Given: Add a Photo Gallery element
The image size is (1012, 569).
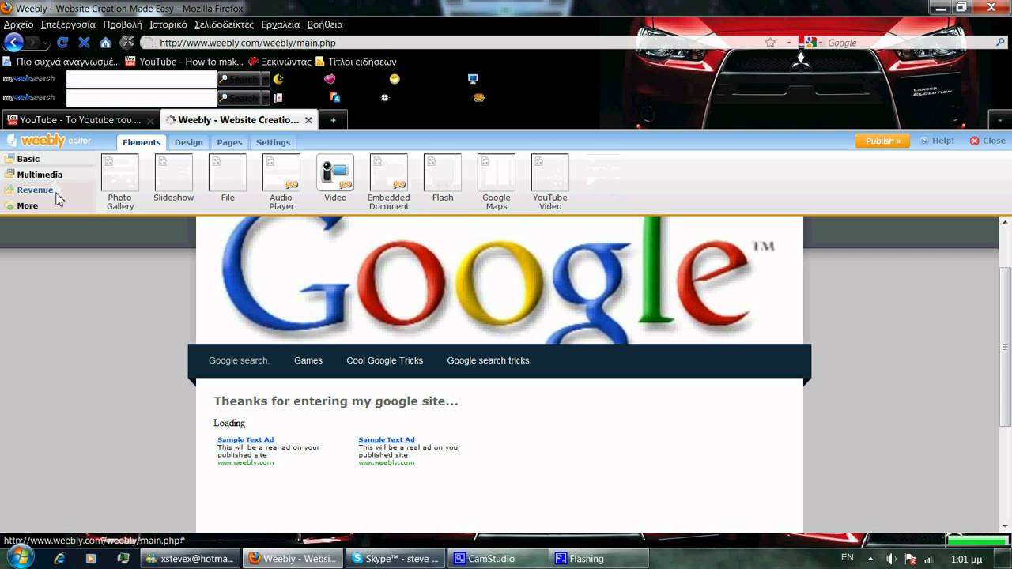Looking at the screenshot, I should (120, 183).
